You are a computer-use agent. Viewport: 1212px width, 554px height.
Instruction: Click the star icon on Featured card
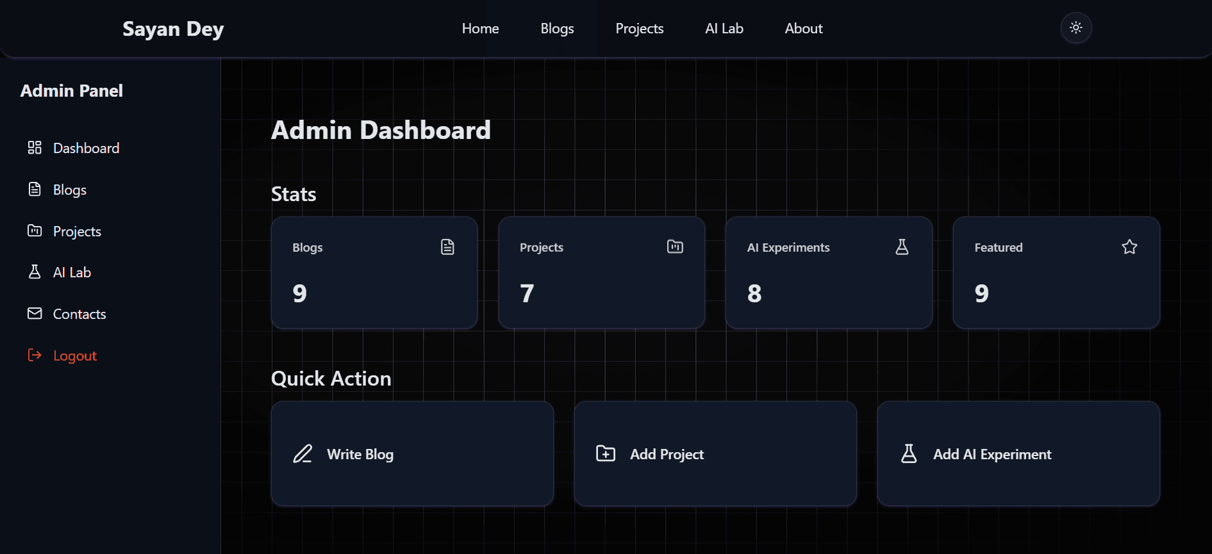pos(1129,247)
